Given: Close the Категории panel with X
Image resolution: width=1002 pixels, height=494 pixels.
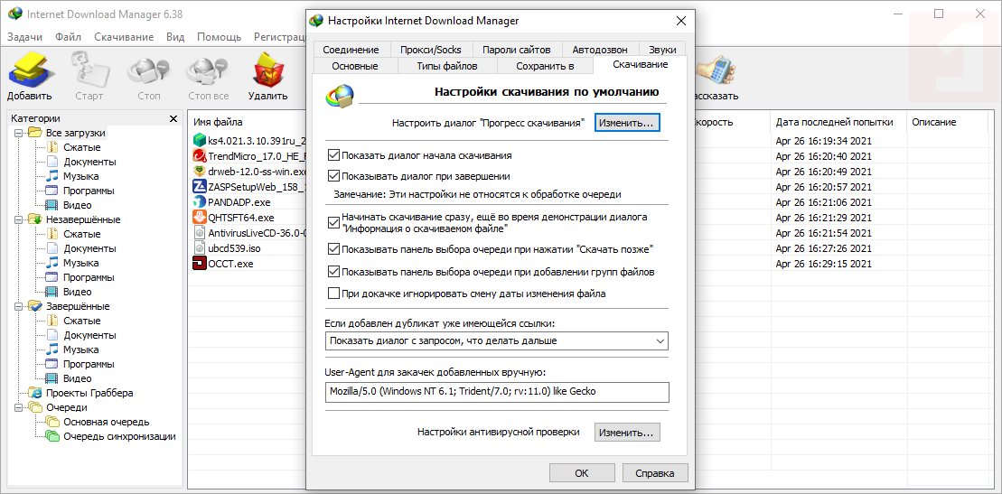Looking at the screenshot, I should (x=173, y=118).
